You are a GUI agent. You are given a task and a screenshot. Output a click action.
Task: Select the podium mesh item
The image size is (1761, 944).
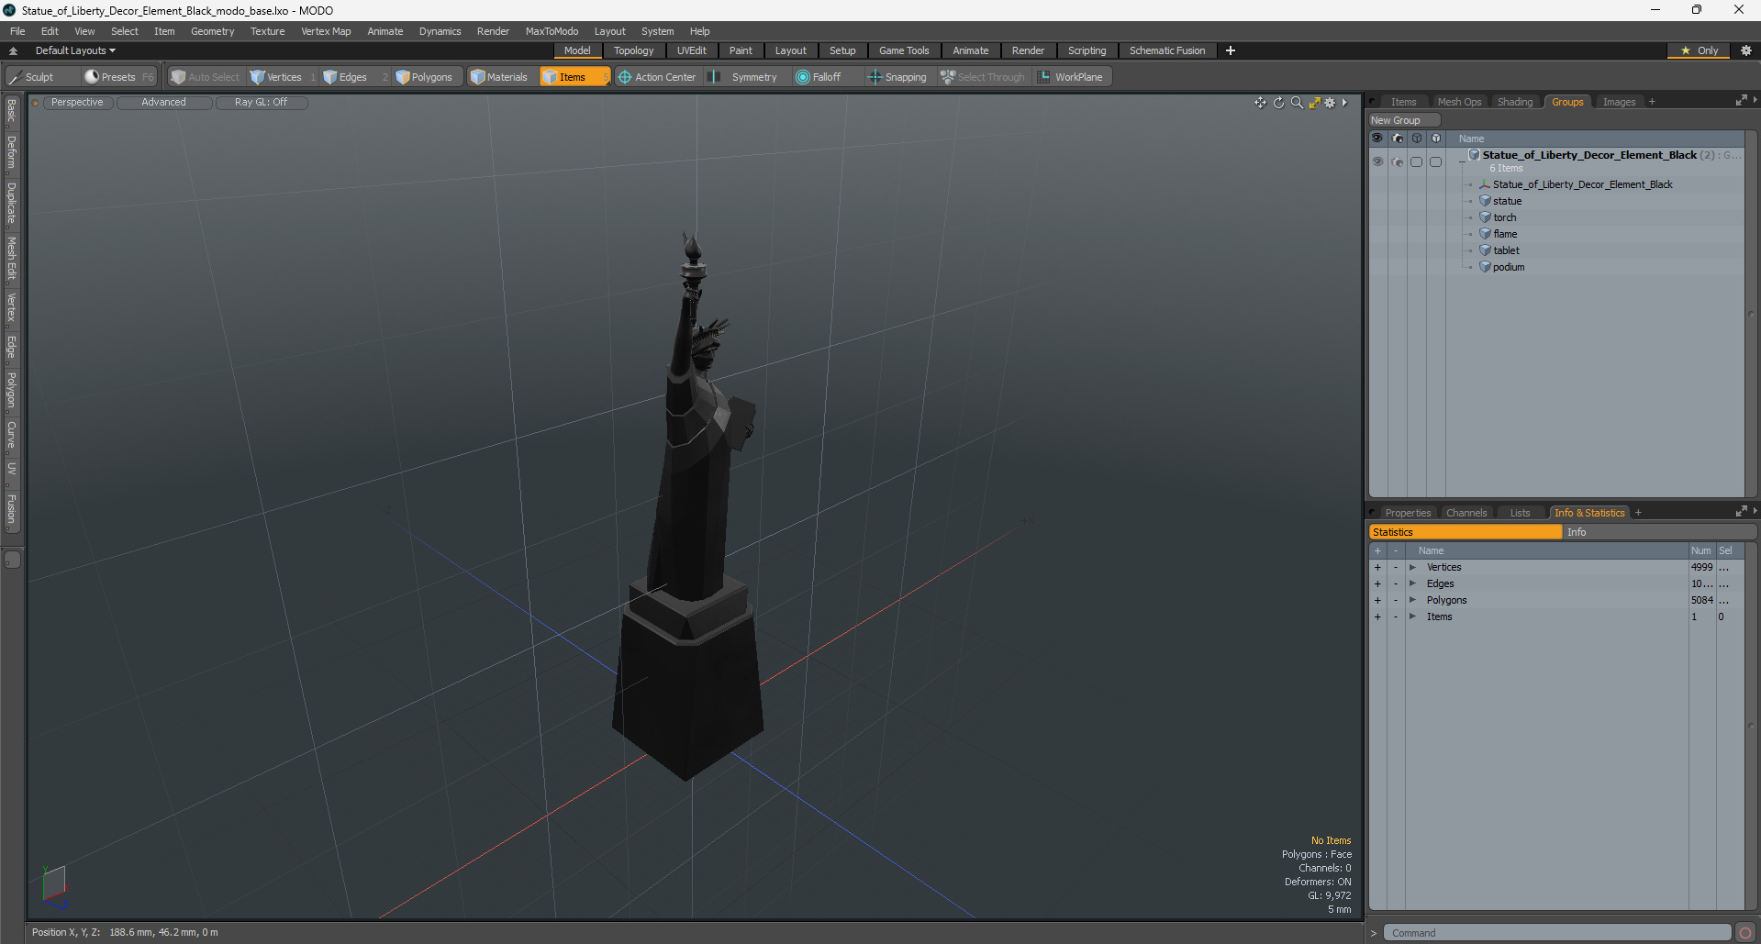[x=1508, y=267]
